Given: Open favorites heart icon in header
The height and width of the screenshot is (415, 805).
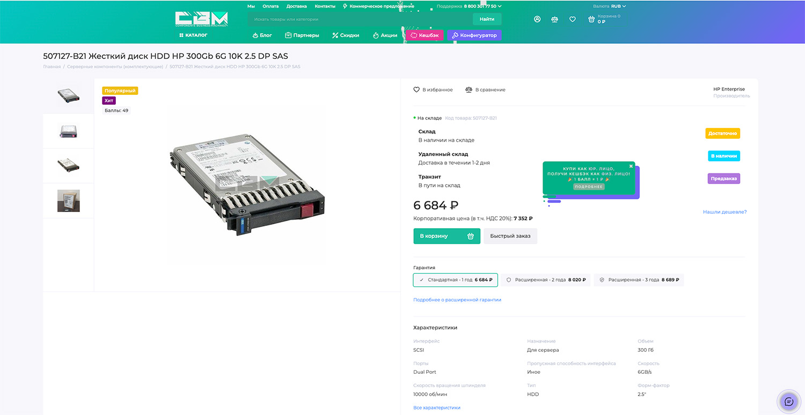Looking at the screenshot, I should 573,19.
